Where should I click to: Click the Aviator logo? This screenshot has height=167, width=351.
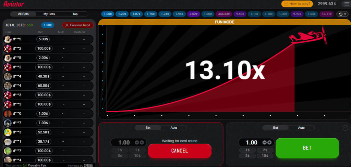(x=13, y=4)
